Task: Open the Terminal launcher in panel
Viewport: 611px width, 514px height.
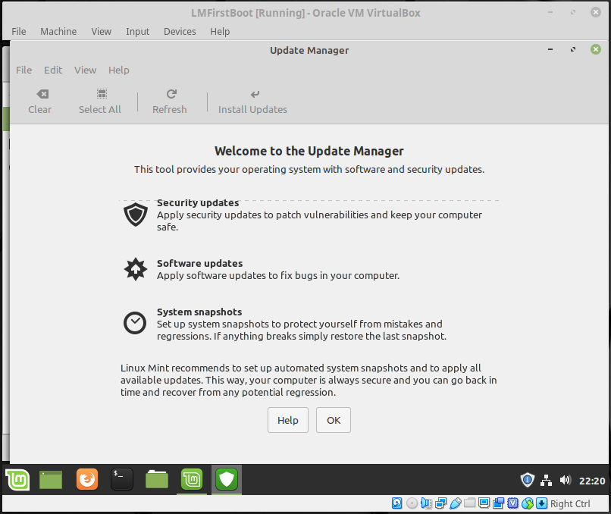Action: (121, 479)
